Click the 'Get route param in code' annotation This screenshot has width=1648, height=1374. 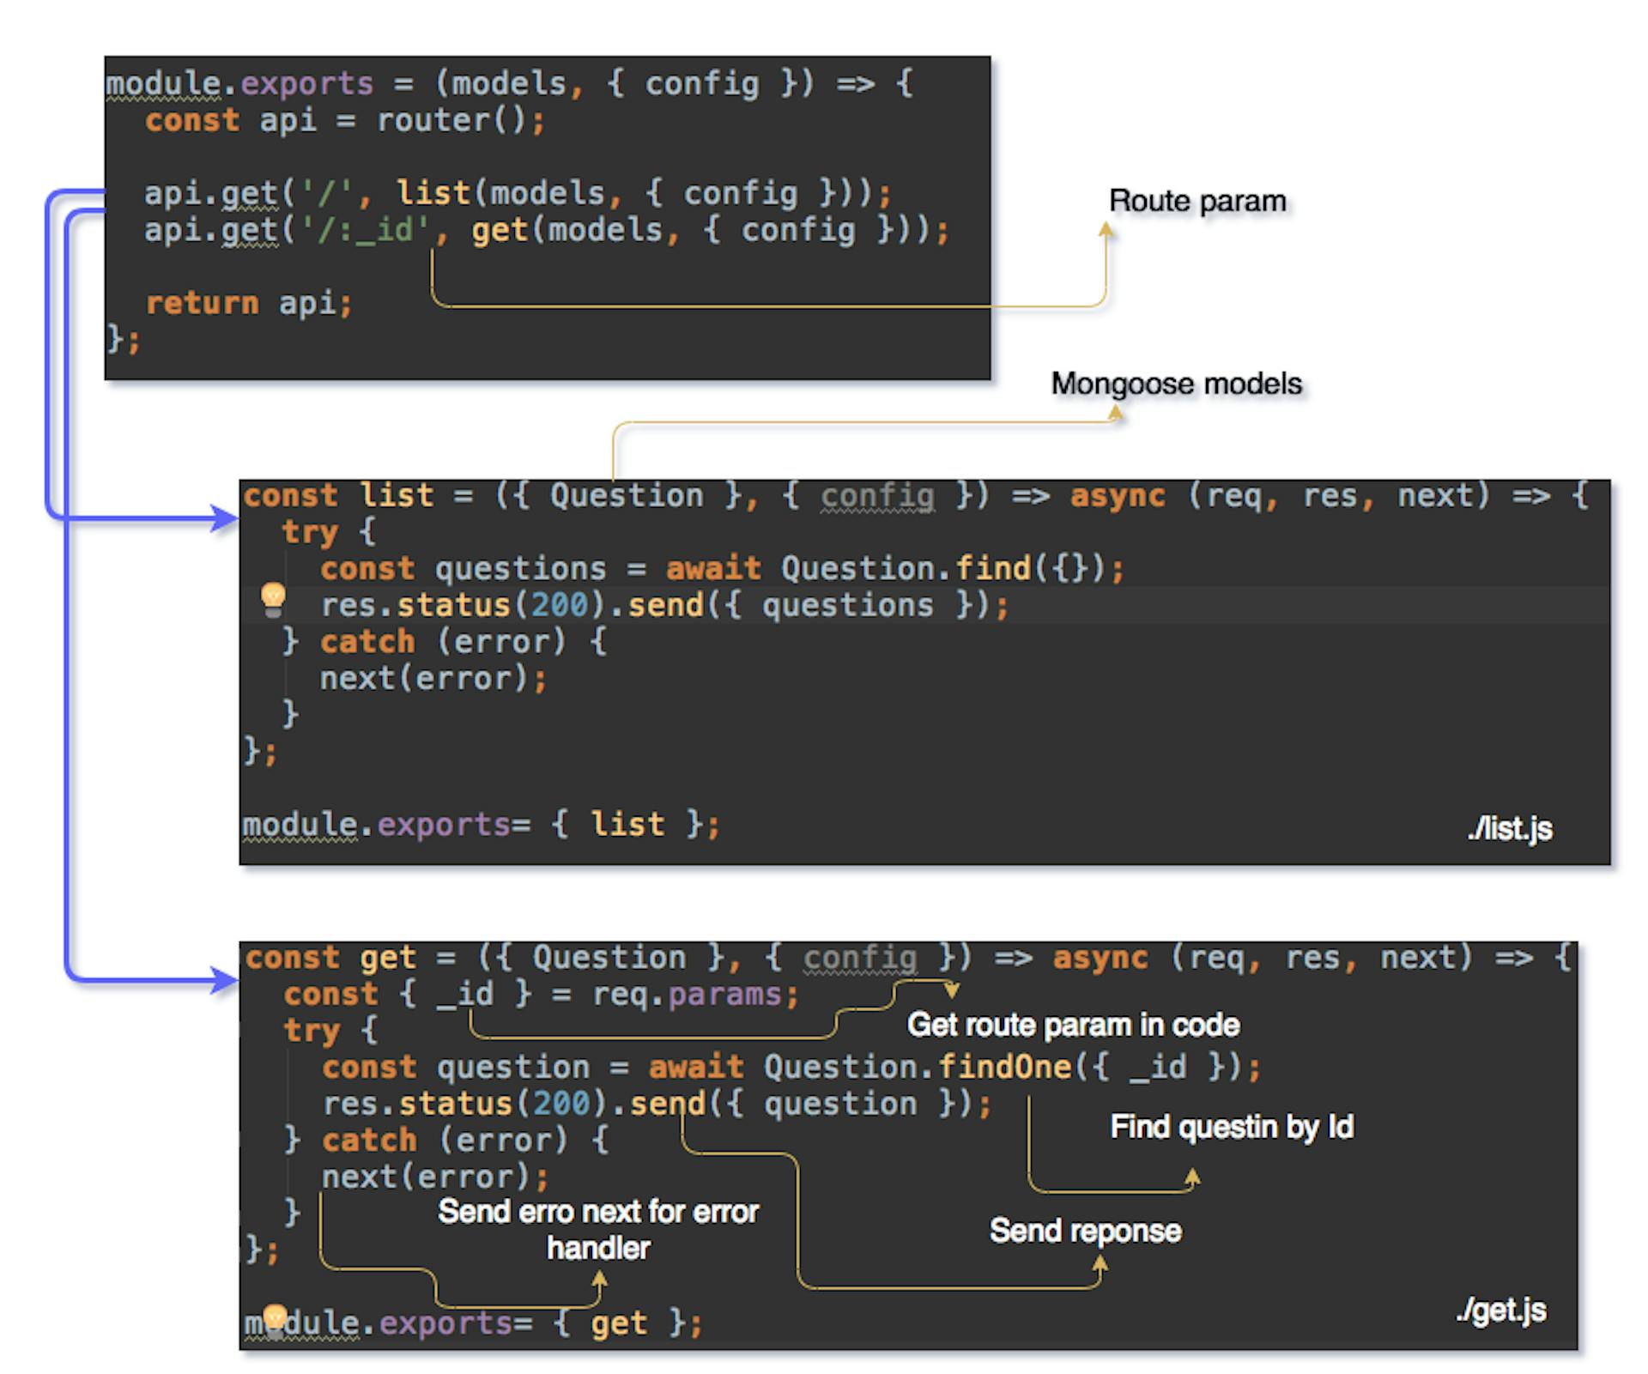1073,1025
